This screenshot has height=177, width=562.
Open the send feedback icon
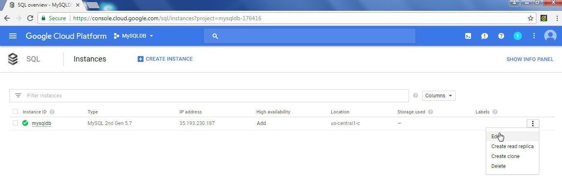coord(485,36)
